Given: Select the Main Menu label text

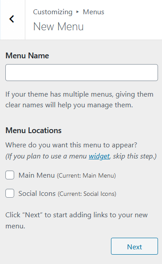Looking at the screenshot, I should pyautogui.click(x=36, y=175).
